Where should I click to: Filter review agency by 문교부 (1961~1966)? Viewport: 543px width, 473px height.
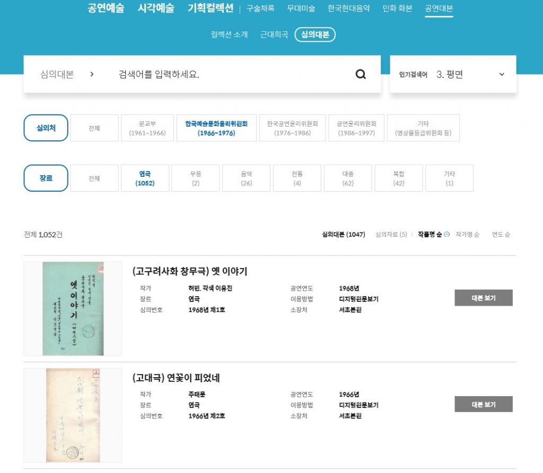(x=147, y=128)
